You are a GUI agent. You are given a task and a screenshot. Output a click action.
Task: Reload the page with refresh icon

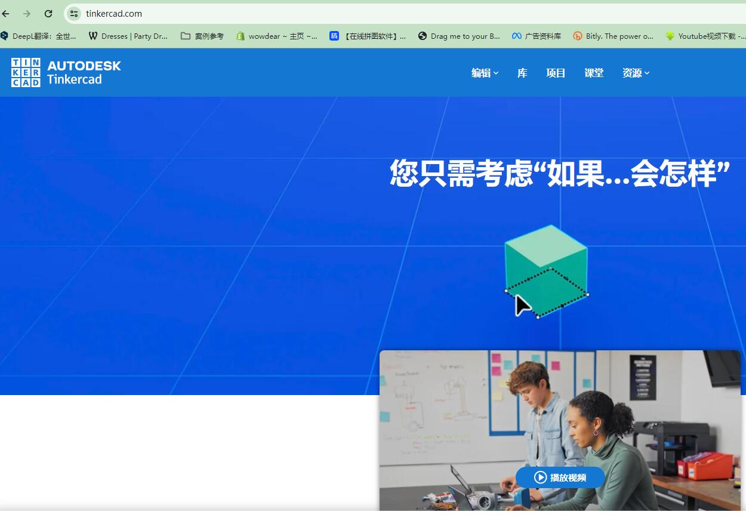pyautogui.click(x=48, y=14)
